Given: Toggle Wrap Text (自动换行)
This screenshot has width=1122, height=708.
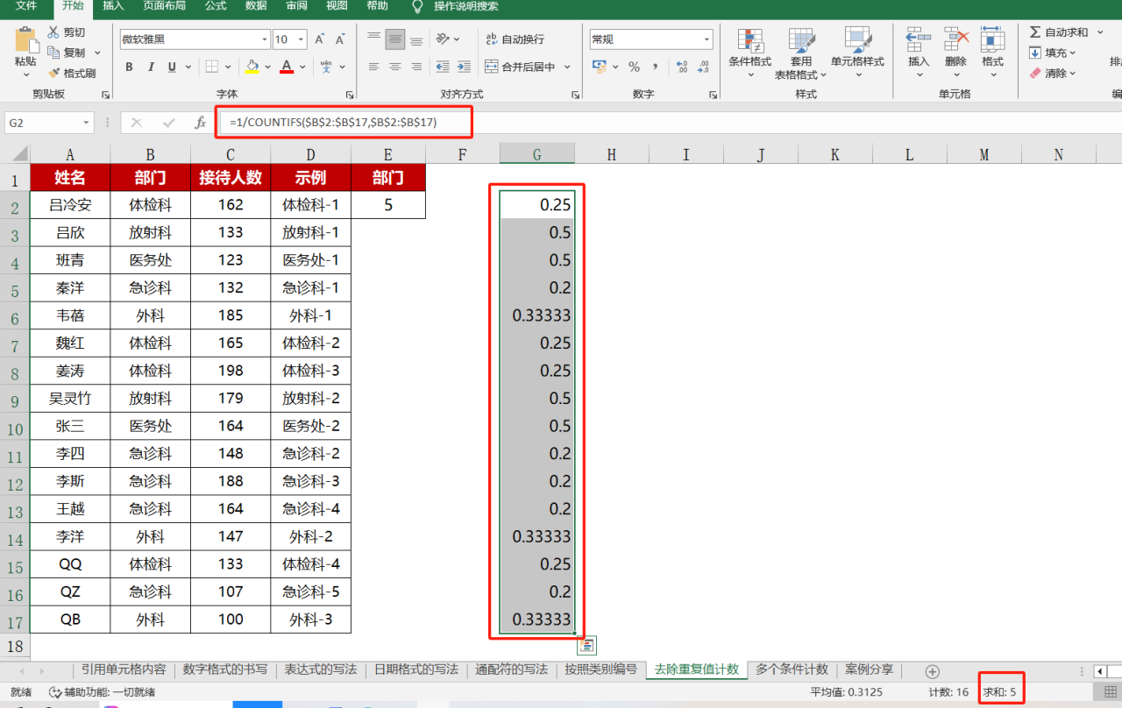Looking at the screenshot, I should tap(515, 39).
